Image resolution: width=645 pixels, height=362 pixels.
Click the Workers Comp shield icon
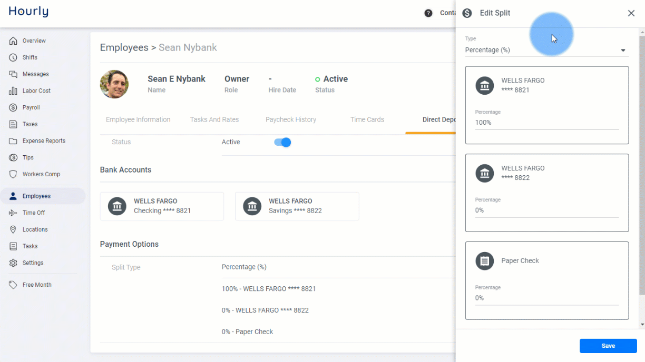coord(13,174)
